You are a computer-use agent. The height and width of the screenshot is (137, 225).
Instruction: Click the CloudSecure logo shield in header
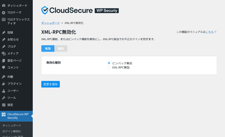click(45, 10)
